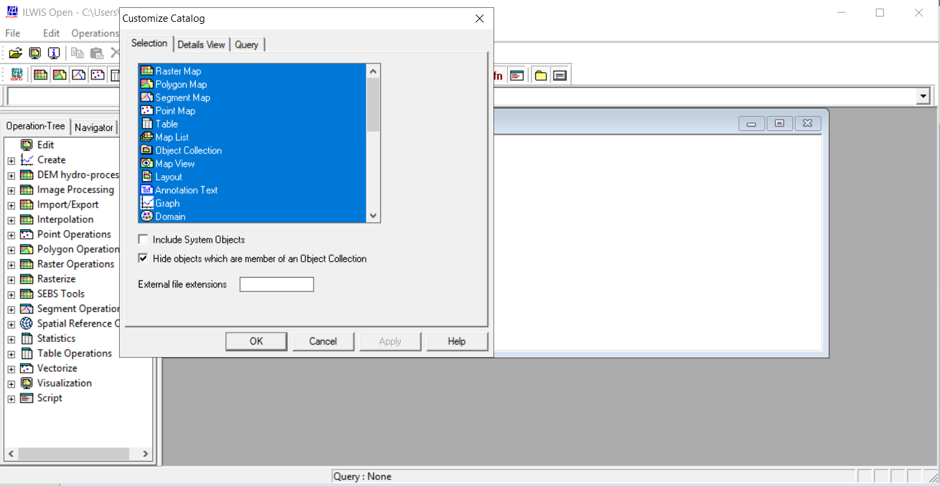Expand the Statistics tree node

pyautogui.click(x=11, y=339)
